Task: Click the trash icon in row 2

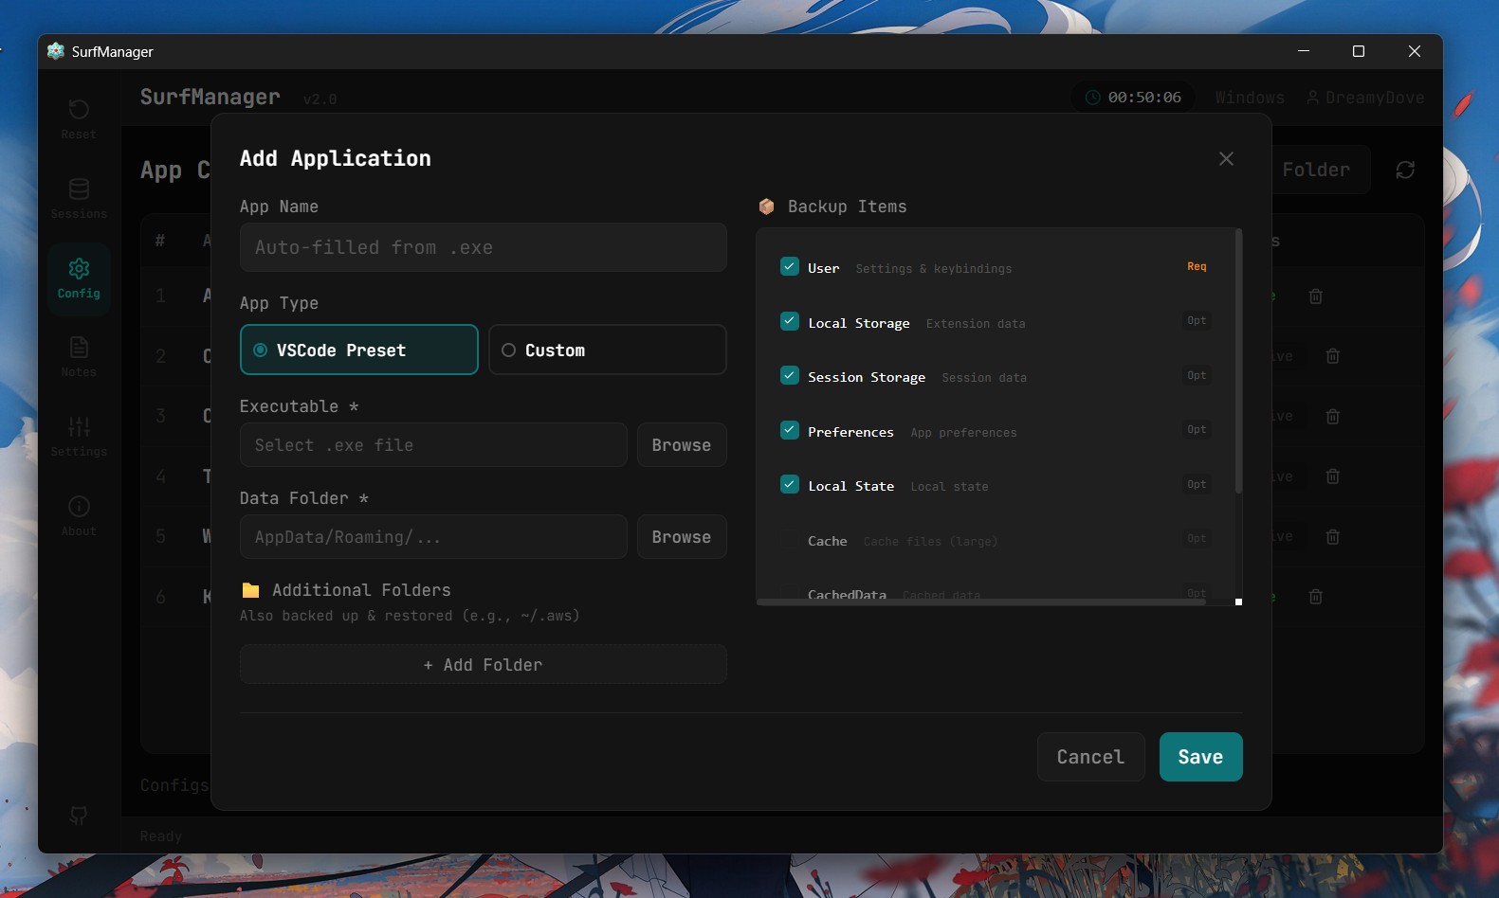Action: pos(1332,356)
